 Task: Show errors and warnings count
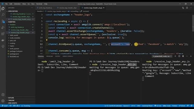point(16,106)
